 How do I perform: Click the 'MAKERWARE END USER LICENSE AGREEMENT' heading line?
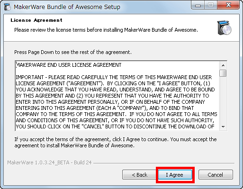click(69, 65)
